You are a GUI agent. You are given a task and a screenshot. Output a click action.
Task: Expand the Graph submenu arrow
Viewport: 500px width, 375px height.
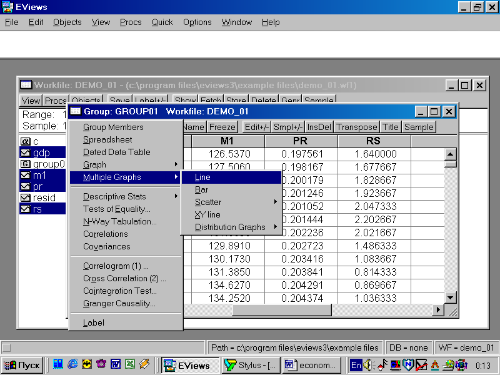click(x=176, y=164)
